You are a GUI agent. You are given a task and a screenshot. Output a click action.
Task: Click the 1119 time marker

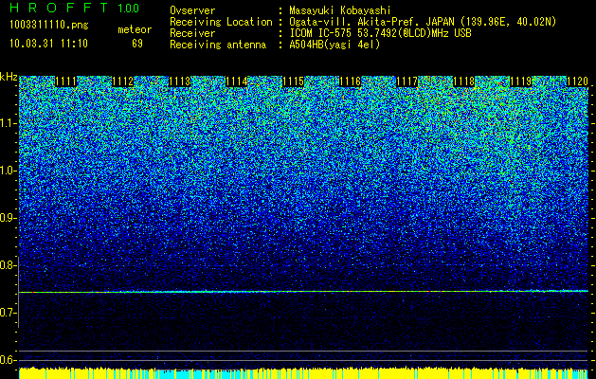pyautogui.click(x=520, y=81)
